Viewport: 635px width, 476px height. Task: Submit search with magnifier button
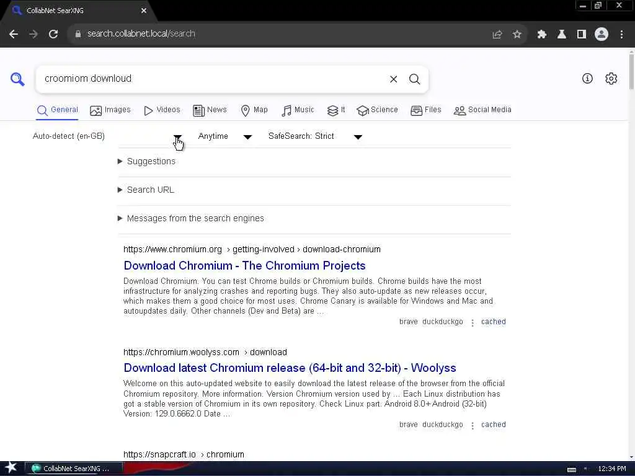coord(414,79)
